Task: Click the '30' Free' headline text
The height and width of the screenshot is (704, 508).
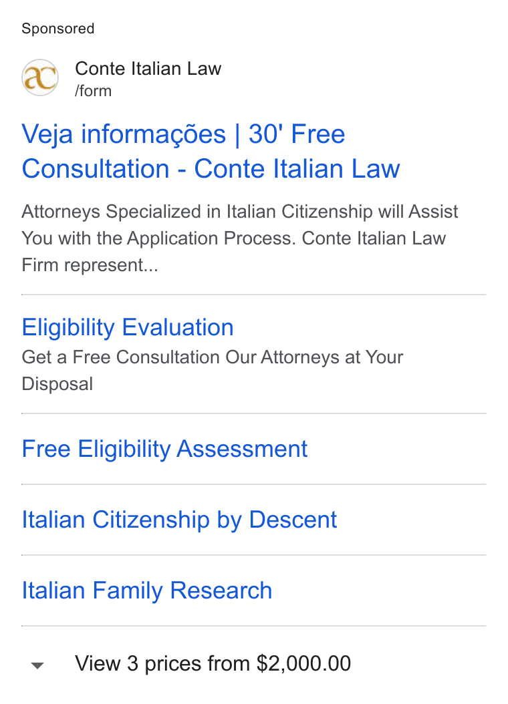Action: 297,134
